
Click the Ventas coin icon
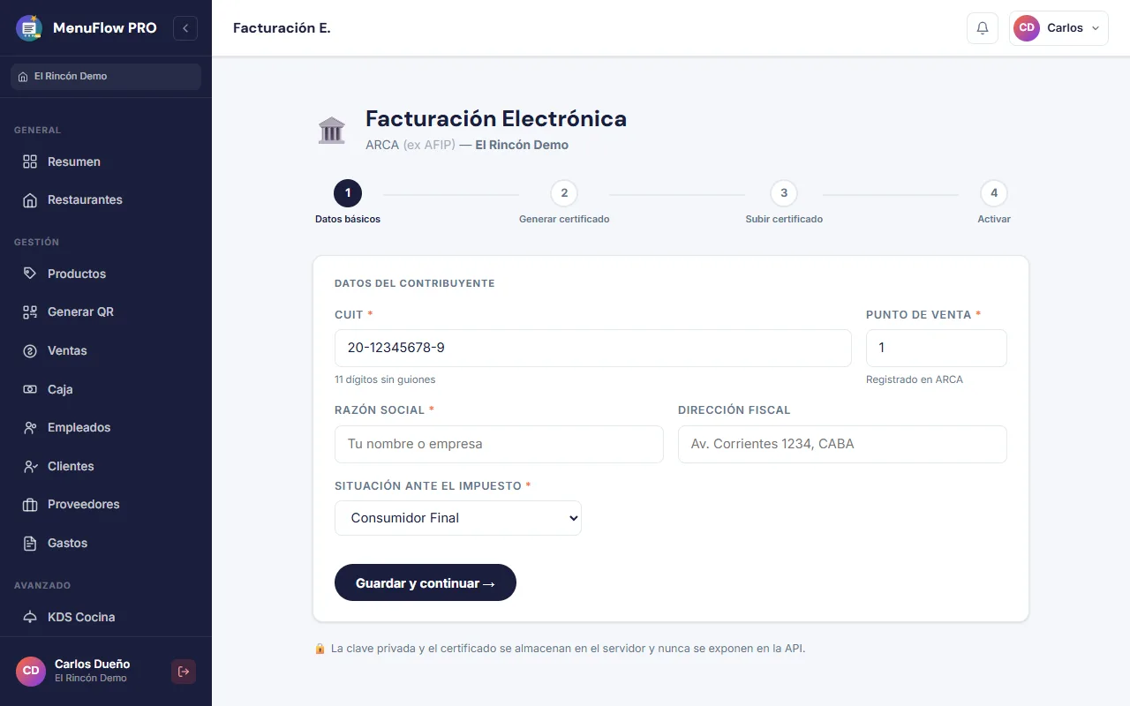(30, 351)
